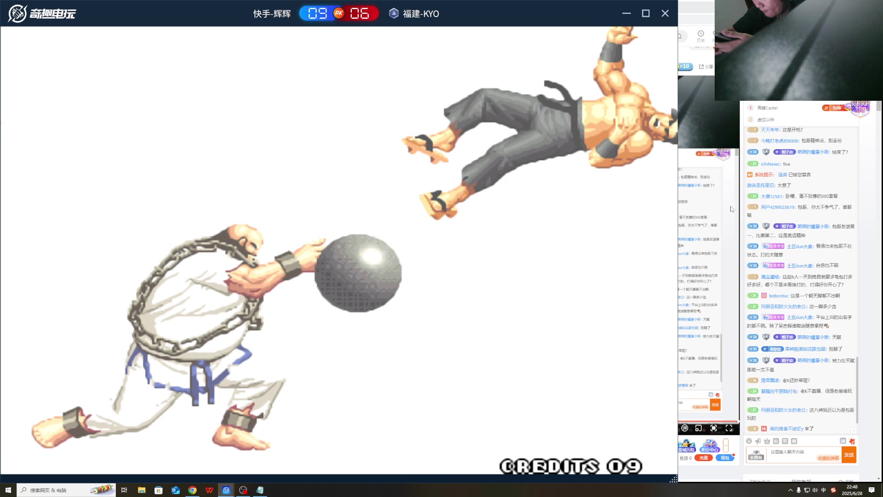The height and width of the screenshot is (497, 883).
Task: Click the 充值 recharge button
Action: click(x=704, y=458)
